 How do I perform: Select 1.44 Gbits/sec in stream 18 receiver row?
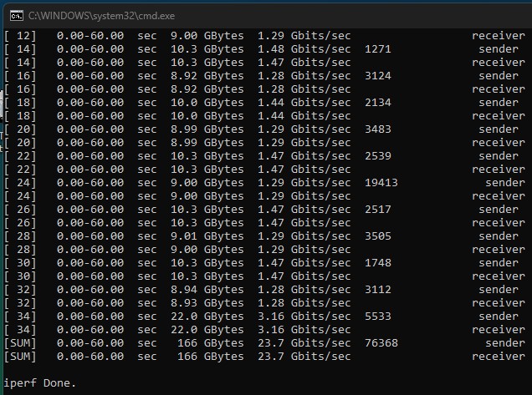304,116
